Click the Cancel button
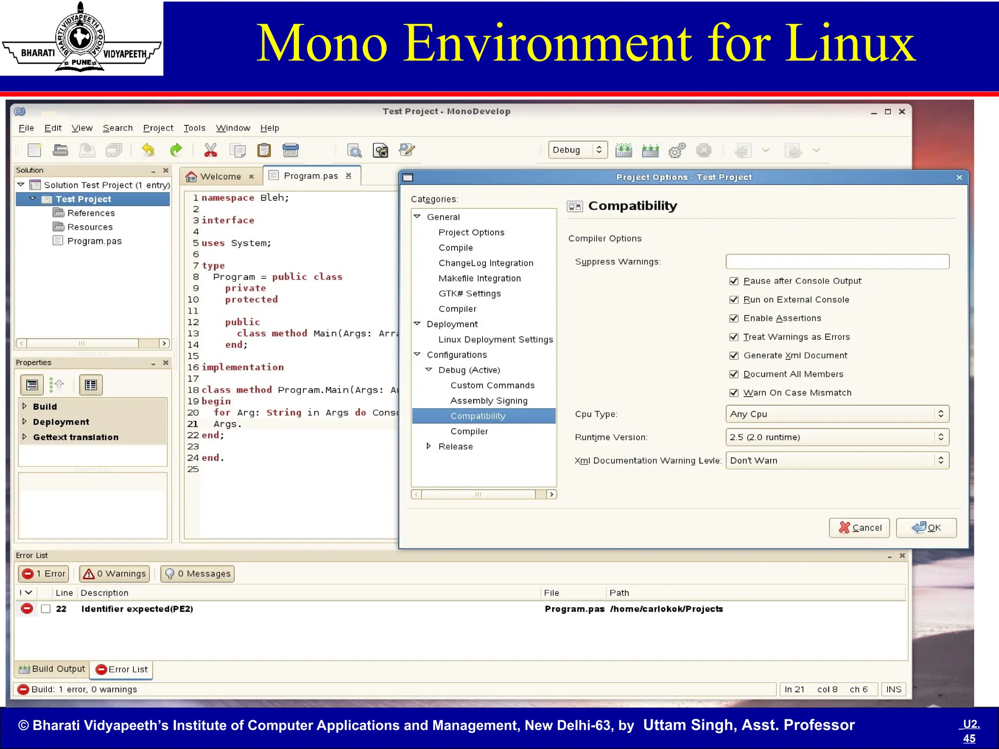This screenshot has width=999, height=749. coord(859,528)
